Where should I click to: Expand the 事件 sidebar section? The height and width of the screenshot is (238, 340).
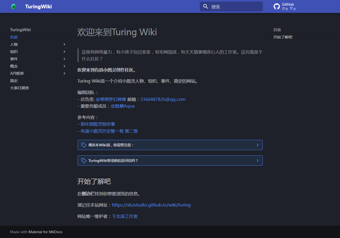(x=64, y=59)
